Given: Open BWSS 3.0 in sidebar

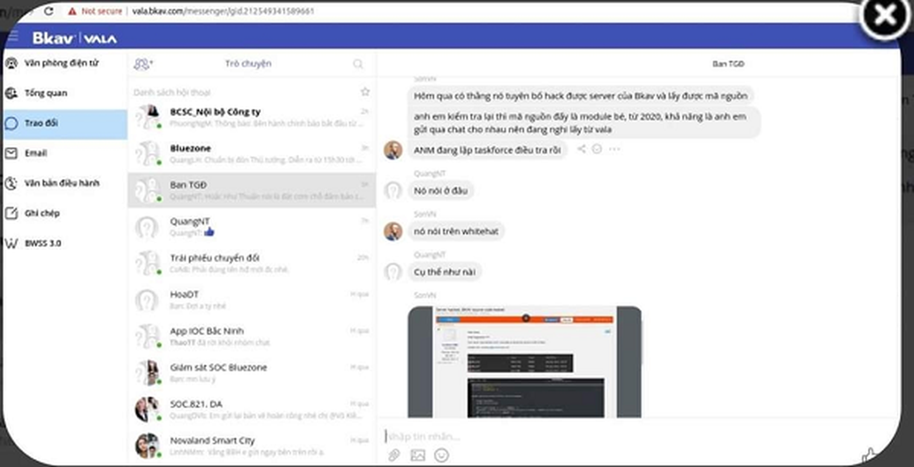Looking at the screenshot, I should (64, 243).
